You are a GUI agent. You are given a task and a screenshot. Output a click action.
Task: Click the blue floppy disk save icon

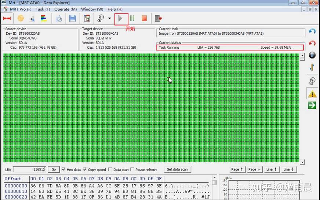coord(73,19)
